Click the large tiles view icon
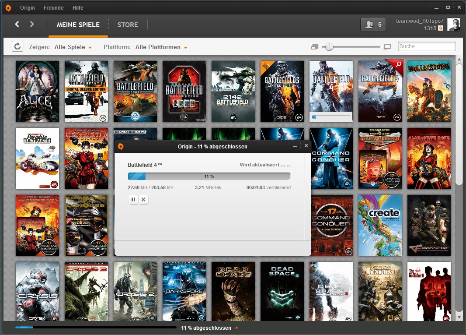Screen dimensions: 466x335 (387, 47)
